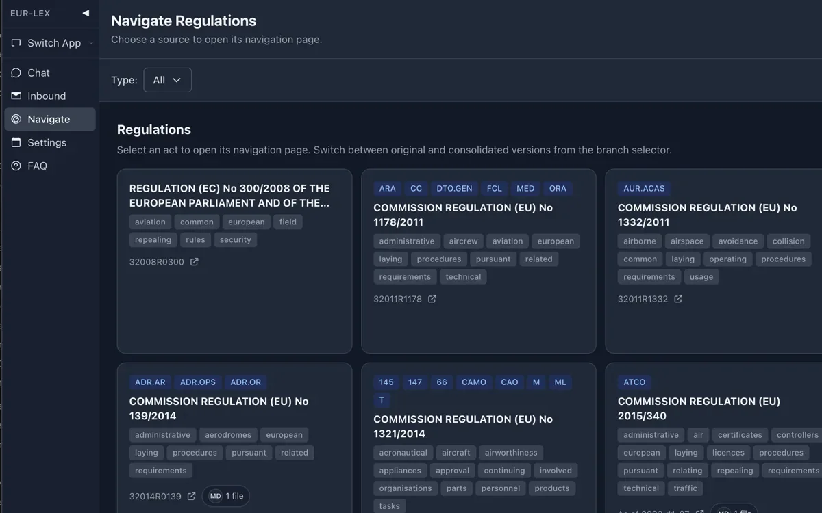This screenshot has width=822, height=513.
Task: Open FAQ in sidebar
Action: [49, 166]
